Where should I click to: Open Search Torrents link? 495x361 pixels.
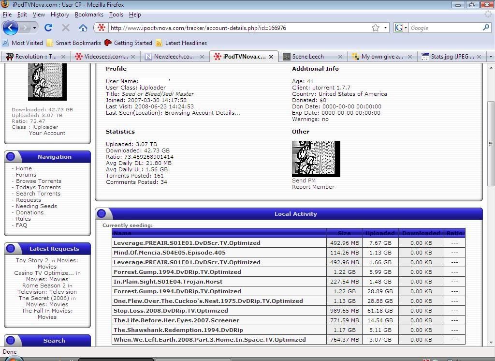(x=38, y=194)
